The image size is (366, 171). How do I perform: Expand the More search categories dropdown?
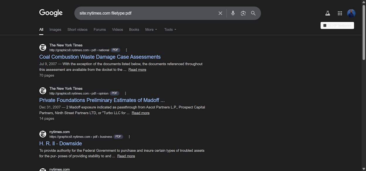pos(151,30)
